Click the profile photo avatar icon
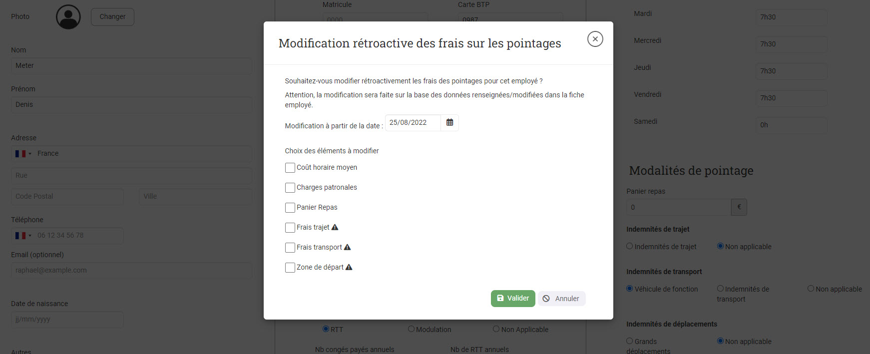Viewport: 870px width, 354px height. [x=68, y=17]
